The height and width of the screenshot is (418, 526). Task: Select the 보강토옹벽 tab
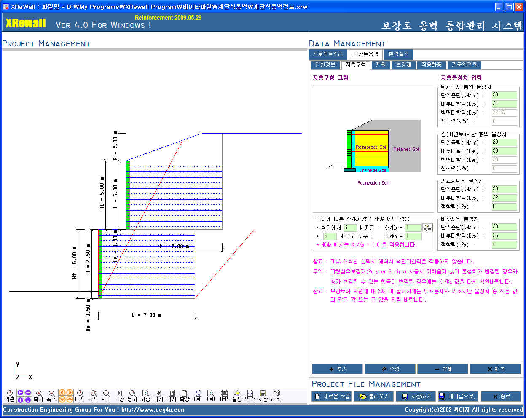tap(365, 54)
